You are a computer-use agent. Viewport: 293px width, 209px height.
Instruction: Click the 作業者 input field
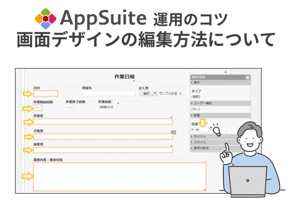103,122
